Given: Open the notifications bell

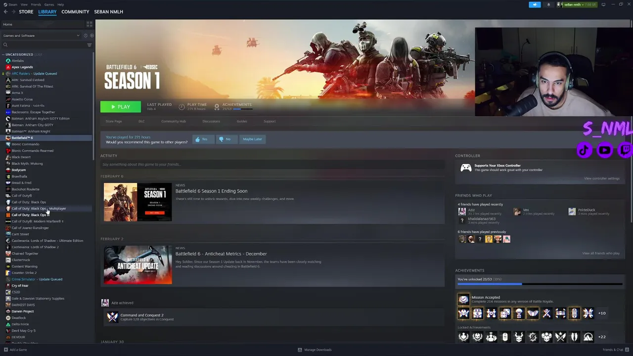Looking at the screenshot, I should [548, 4].
